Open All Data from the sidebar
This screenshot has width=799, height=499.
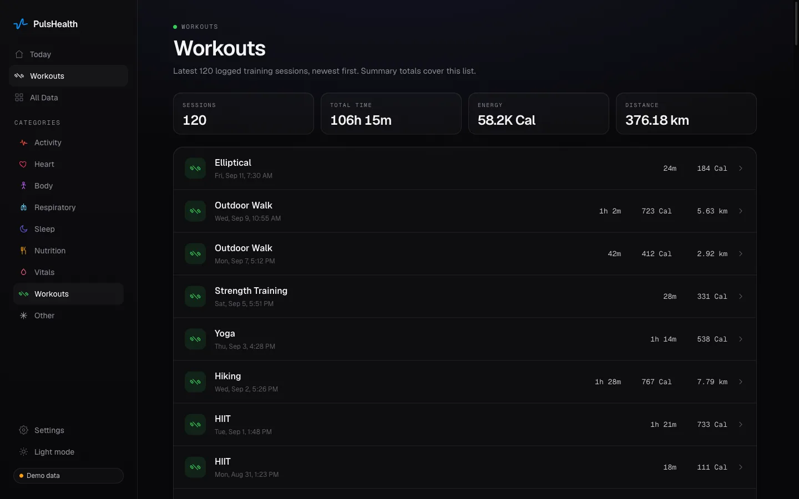pos(68,98)
